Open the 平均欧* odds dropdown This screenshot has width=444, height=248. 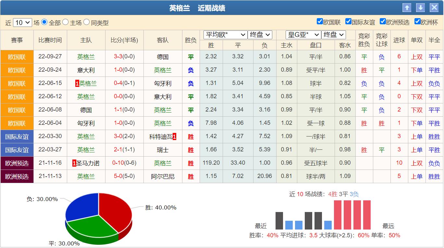pos(225,35)
